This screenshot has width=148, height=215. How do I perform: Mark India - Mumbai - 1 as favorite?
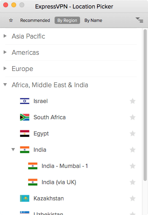click(x=133, y=166)
